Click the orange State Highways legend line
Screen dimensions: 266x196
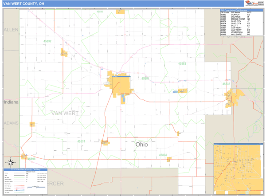pos(19,186)
